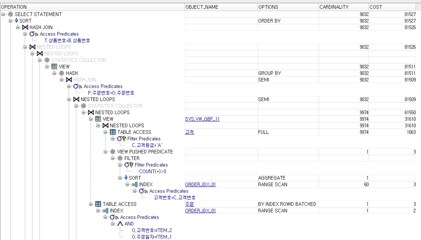Collapse the TABLE ACCESS FULL node
421x240 pixels.
(106, 132)
